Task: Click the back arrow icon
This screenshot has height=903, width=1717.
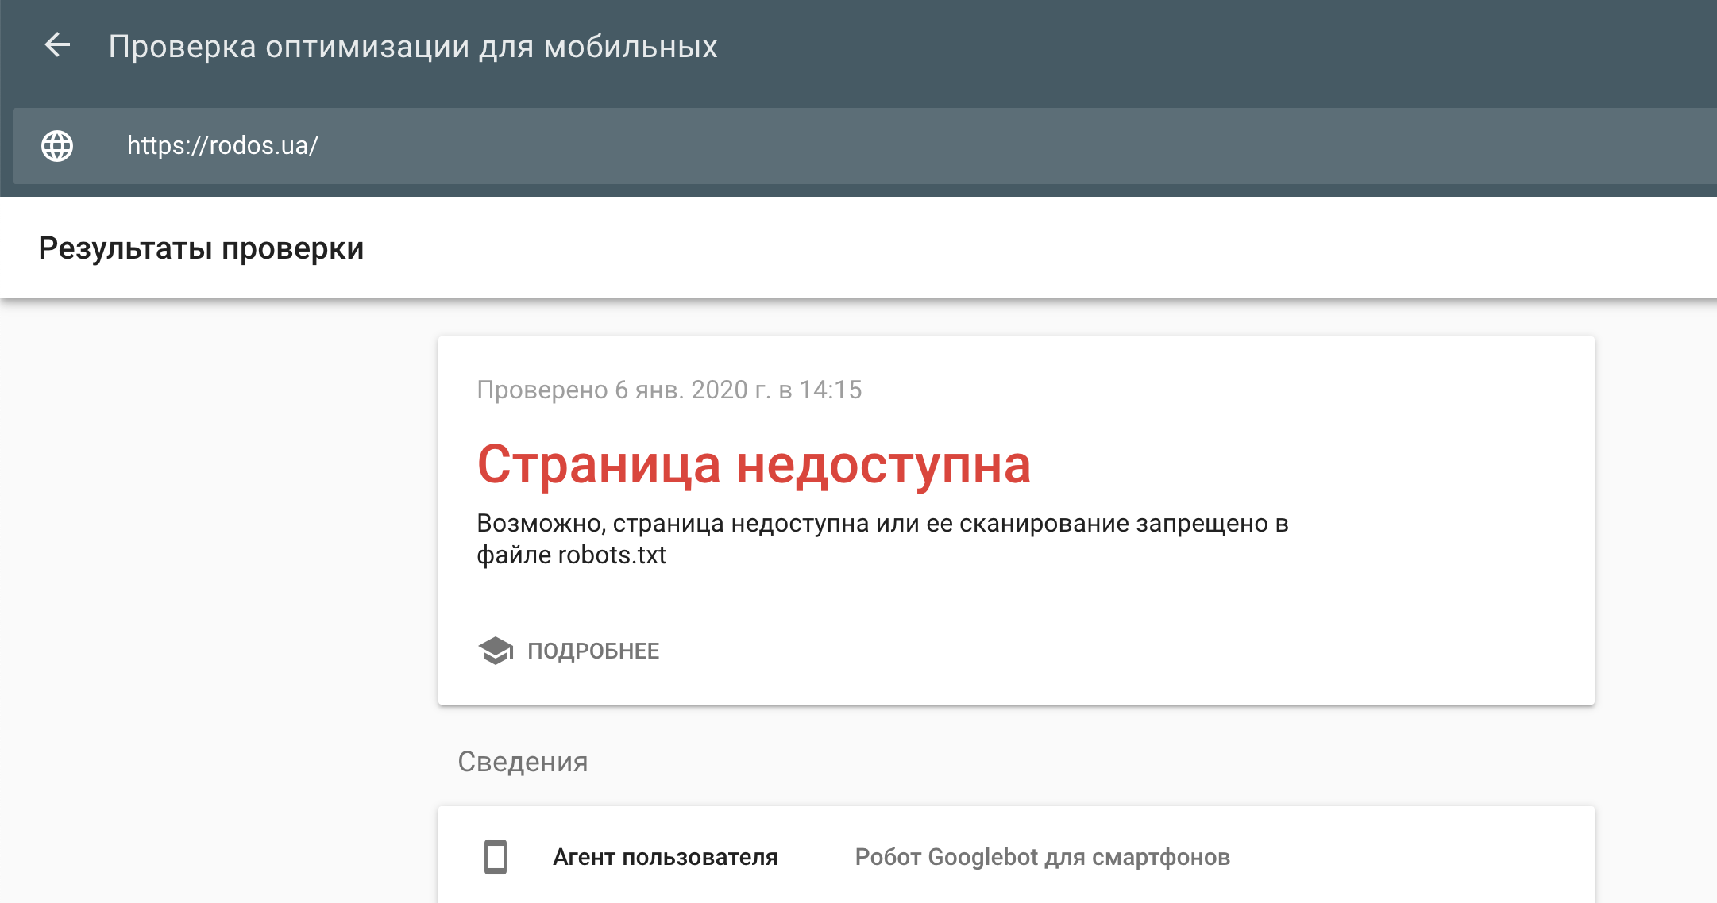Action: tap(57, 45)
